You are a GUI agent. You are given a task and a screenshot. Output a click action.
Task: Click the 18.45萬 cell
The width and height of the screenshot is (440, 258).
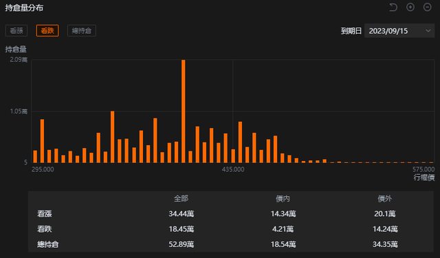pyautogui.click(x=181, y=229)
